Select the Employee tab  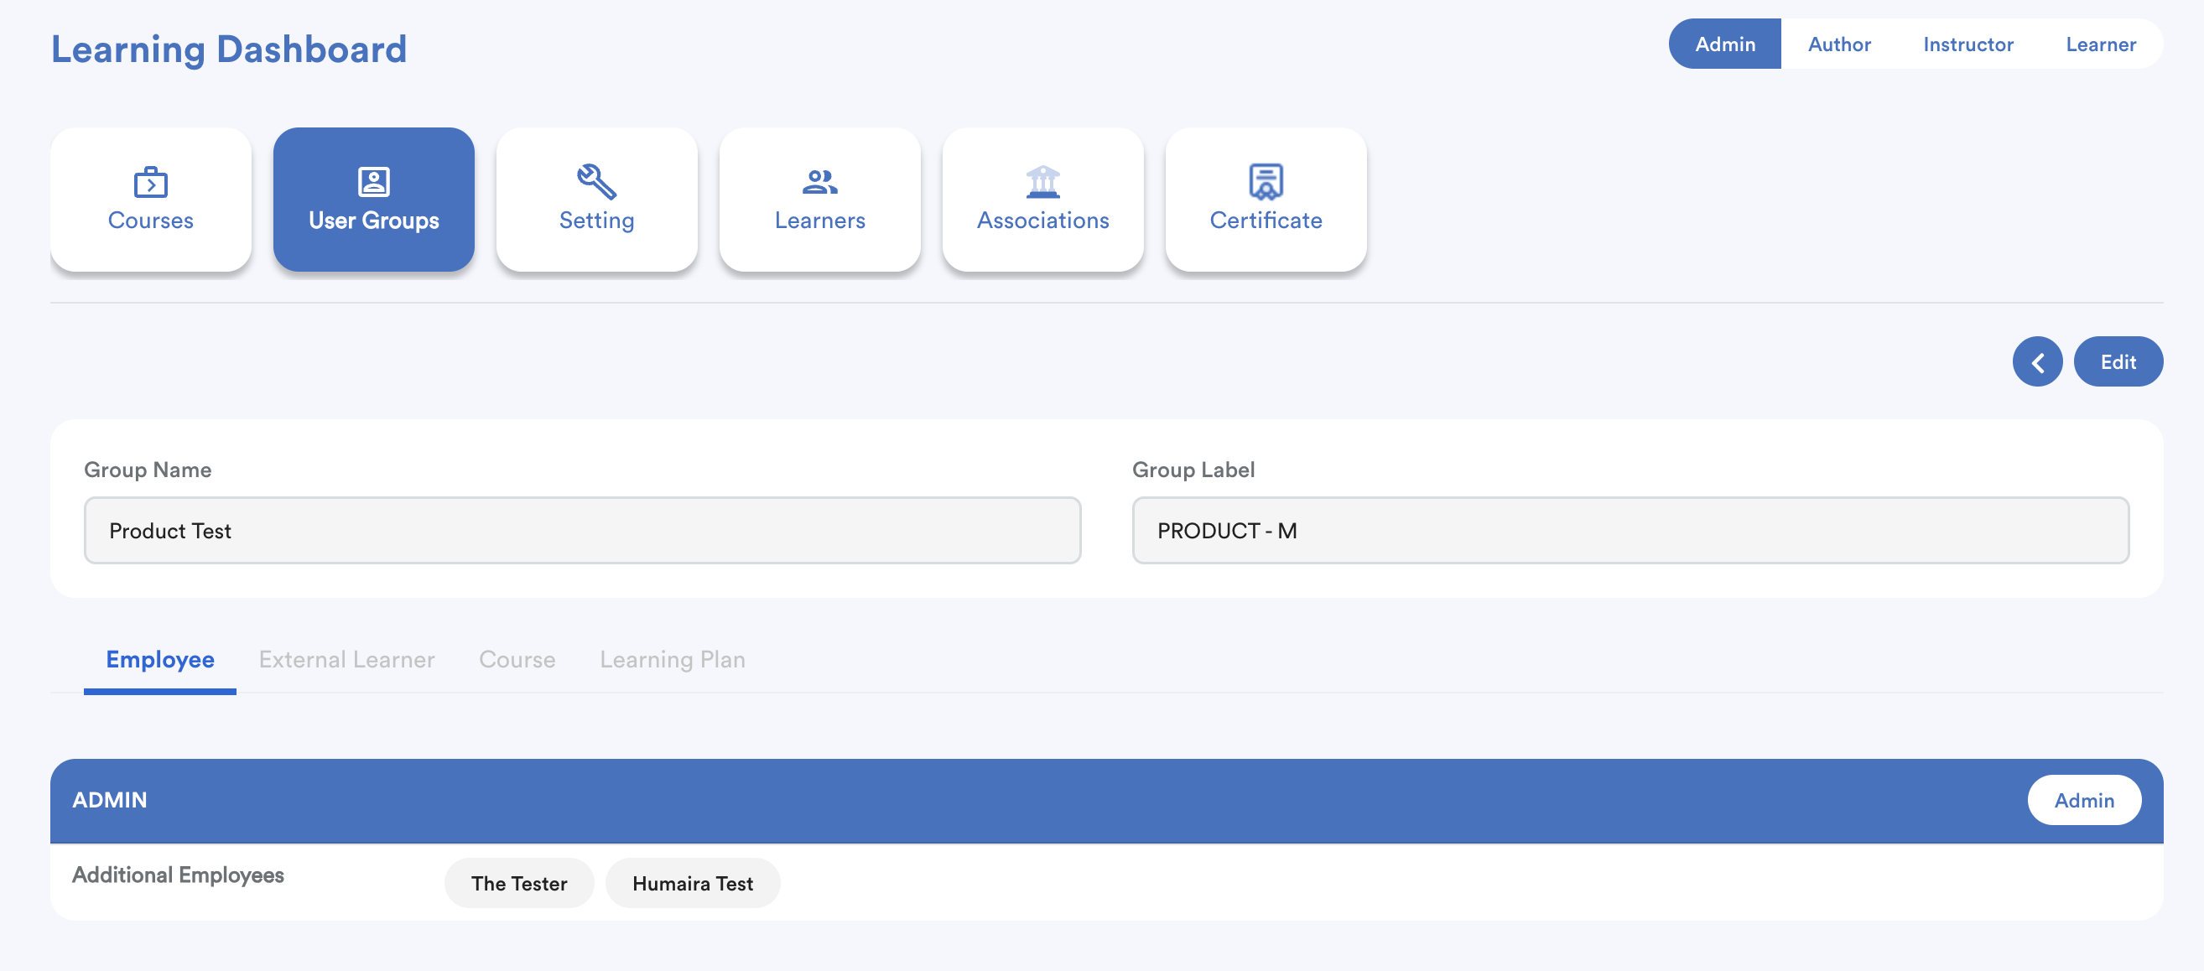(x=160, y=660)
